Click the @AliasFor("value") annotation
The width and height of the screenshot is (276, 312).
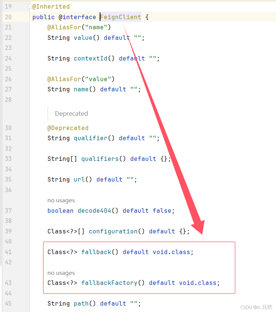click(x=81, y=79)
